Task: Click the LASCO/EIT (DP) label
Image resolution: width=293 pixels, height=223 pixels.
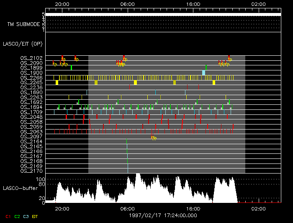Action: pos(23,44)
